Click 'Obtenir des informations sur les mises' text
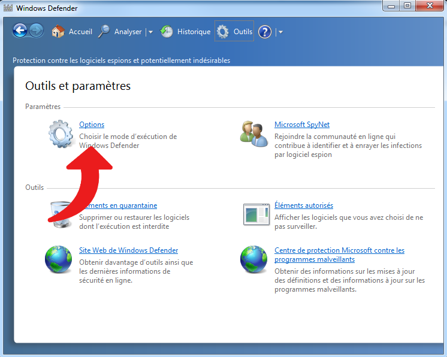Viewport: 447px width, 357px height. tap(349, 280)
